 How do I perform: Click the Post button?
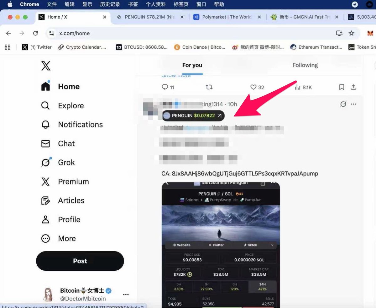pyautogui.click(x=80, y=261)
